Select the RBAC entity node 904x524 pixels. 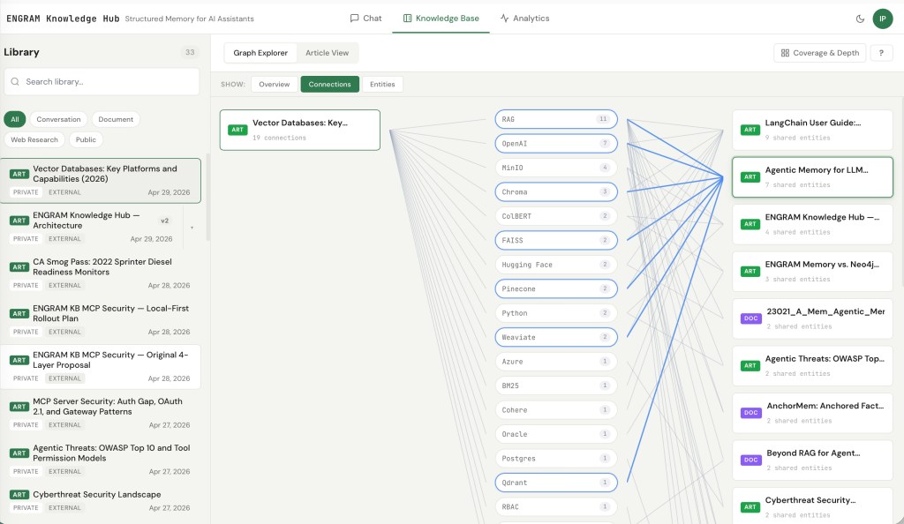pyautogui.click(x=556, y=506)
